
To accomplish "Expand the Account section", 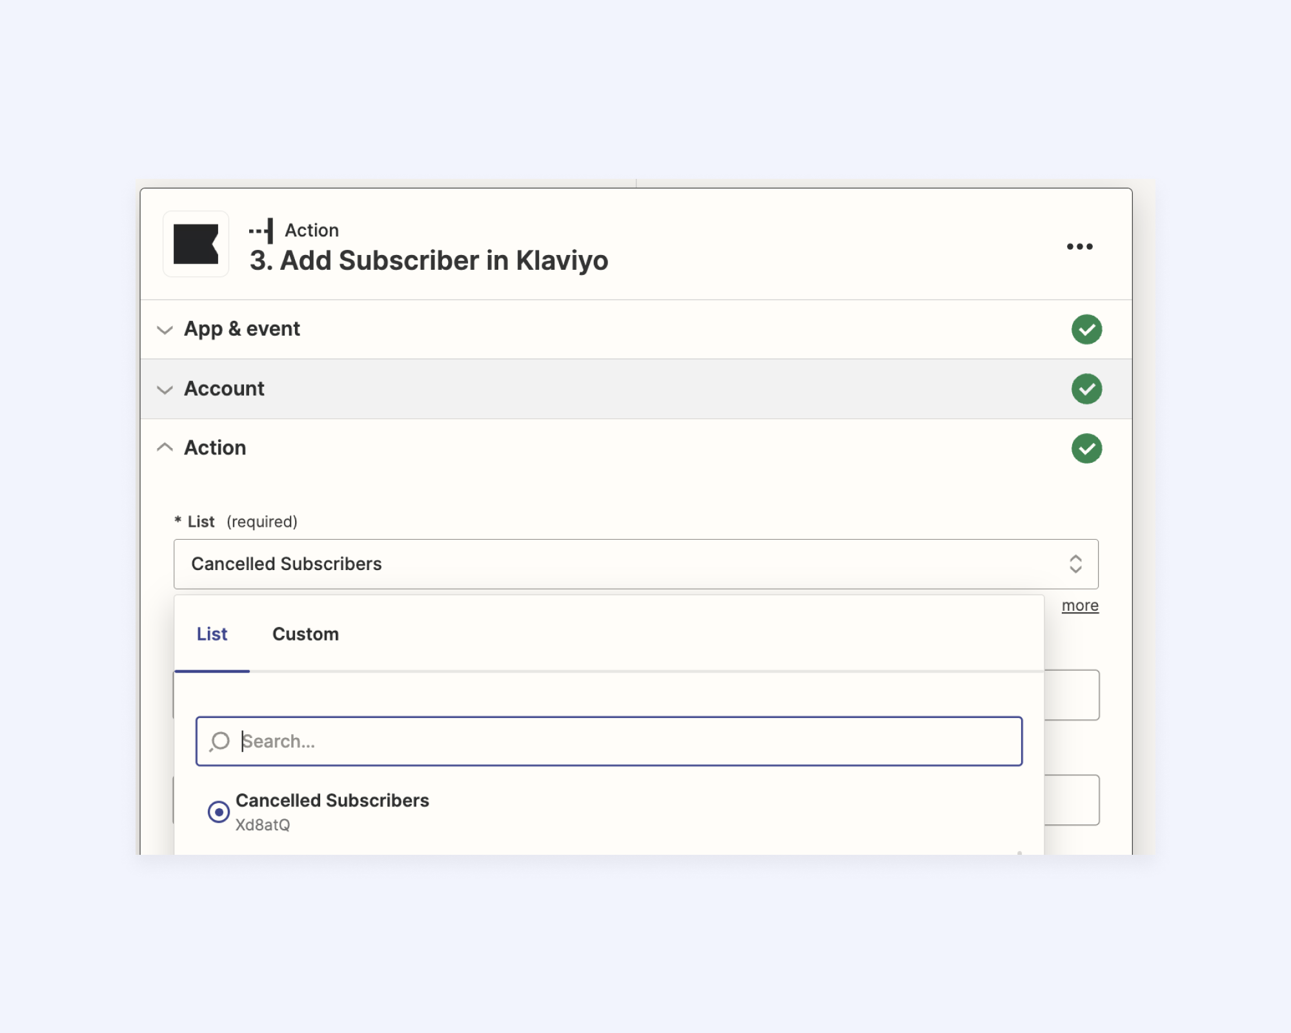I will click(636, 389).
